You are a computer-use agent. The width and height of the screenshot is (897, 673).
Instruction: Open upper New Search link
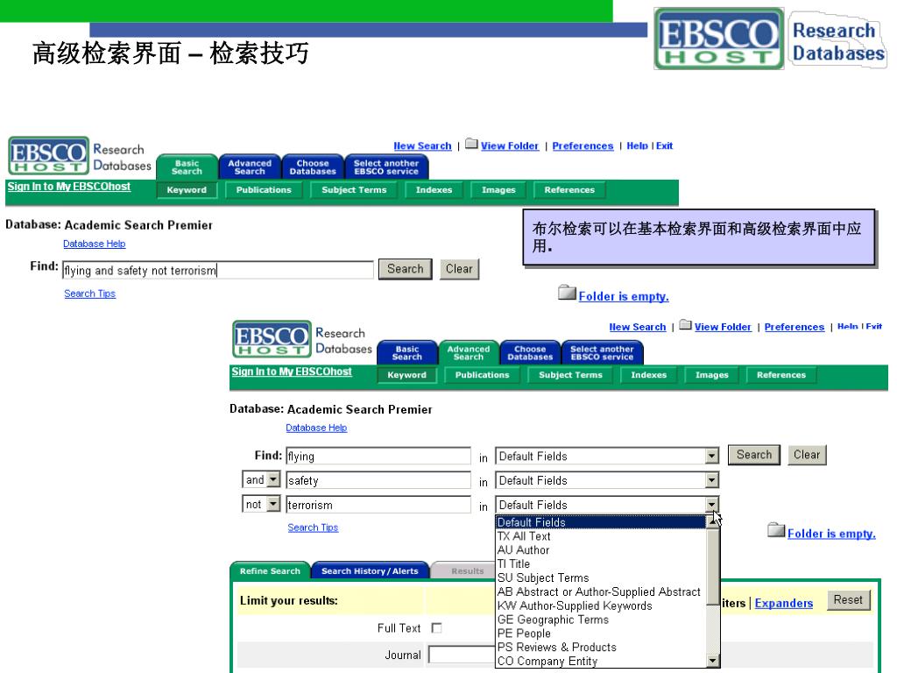point(422,146)
